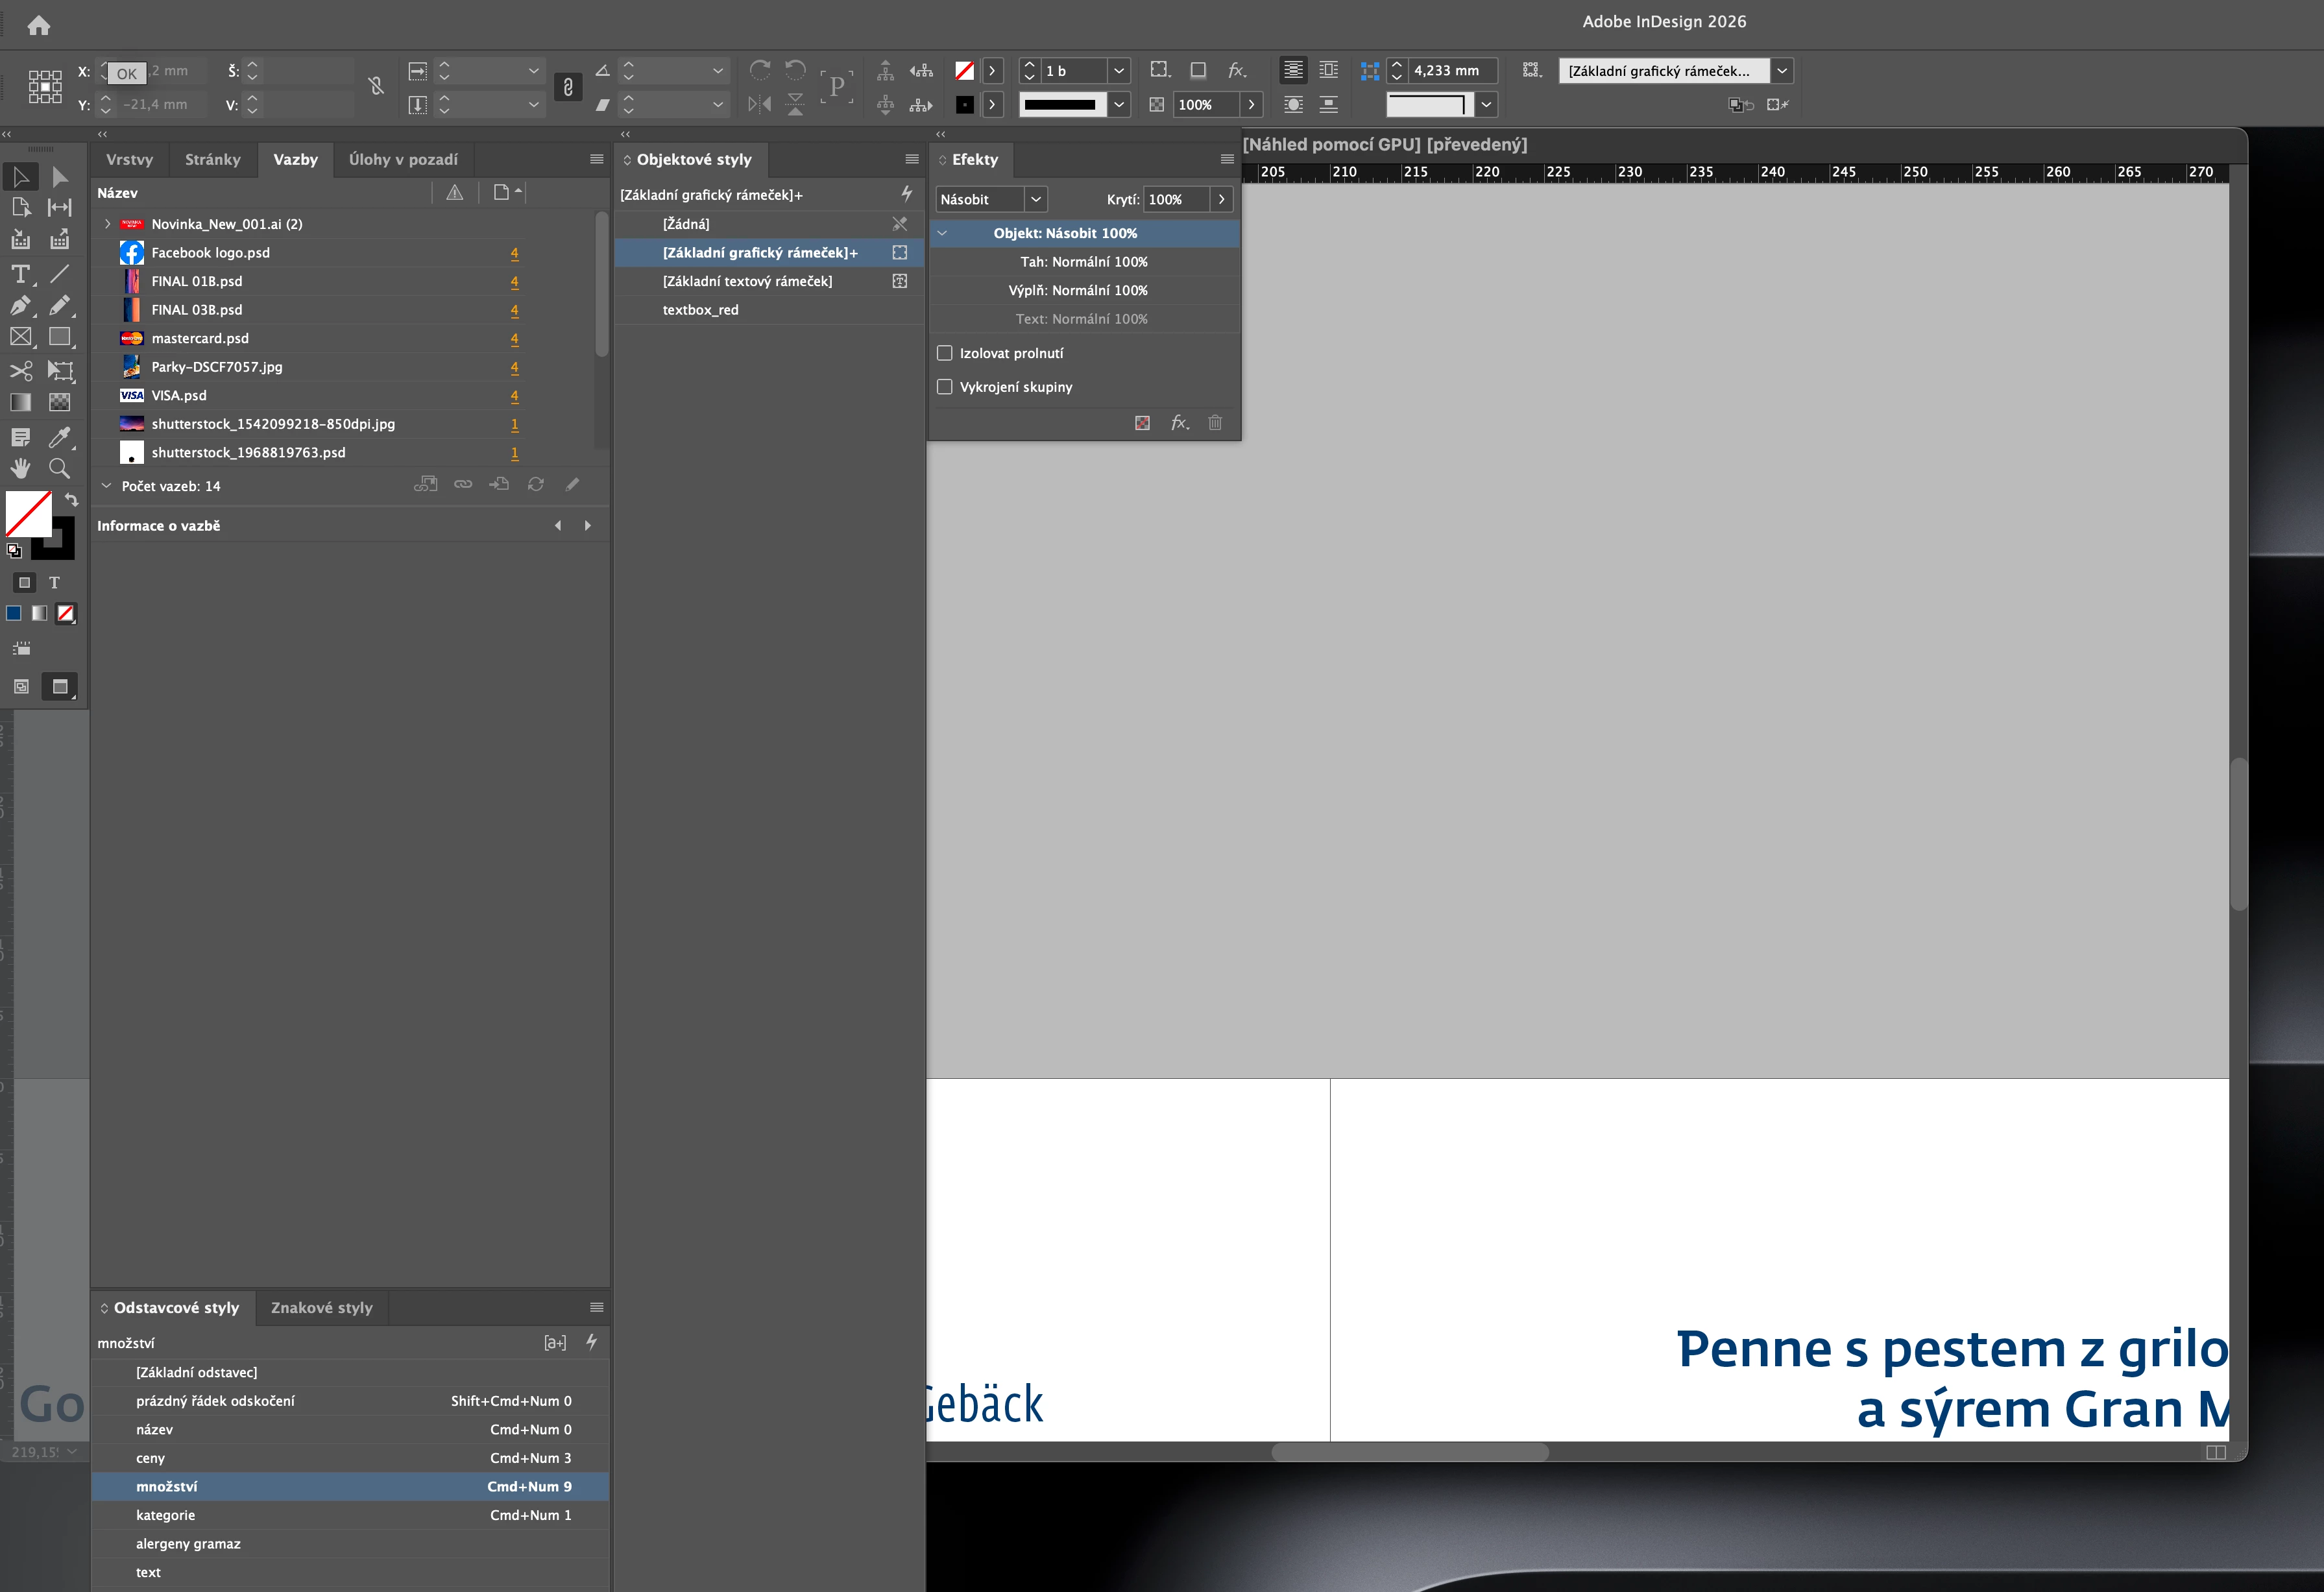2324x1592 pixels.
Task: Select the textbox_red object style
Action: [700, 310]
